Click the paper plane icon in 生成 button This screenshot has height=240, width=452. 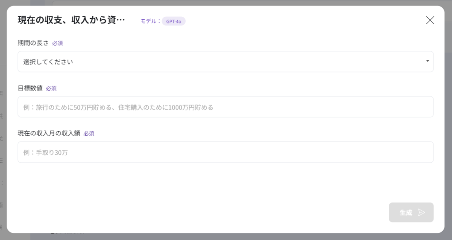coord(422,213)
